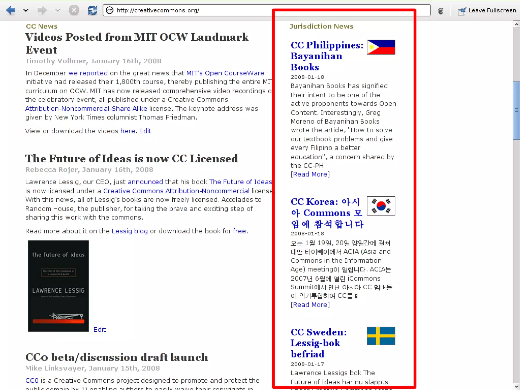
Task: Click the GNOME foot icon in toolbar
Action: (441, 11)
